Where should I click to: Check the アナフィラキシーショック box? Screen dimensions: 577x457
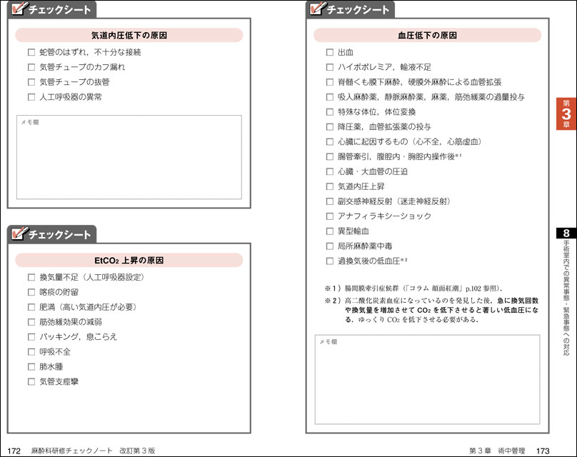(330, 216)
